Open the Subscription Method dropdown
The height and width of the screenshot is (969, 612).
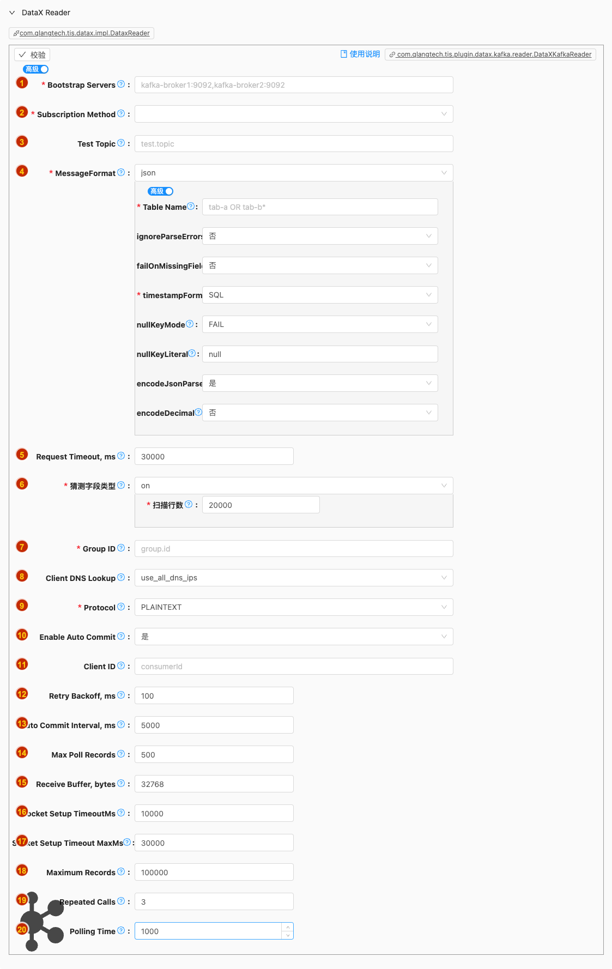click(294, 114)
